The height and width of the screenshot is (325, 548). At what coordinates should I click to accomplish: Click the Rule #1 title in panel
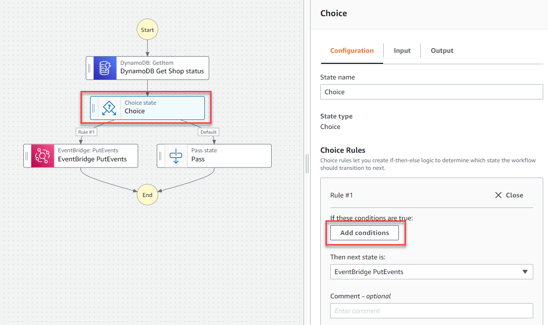click(342, 195)
